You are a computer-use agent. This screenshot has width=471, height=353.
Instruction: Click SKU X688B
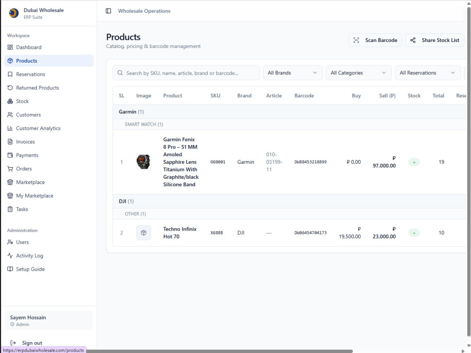pyautogui.click(x=217, y=233)
